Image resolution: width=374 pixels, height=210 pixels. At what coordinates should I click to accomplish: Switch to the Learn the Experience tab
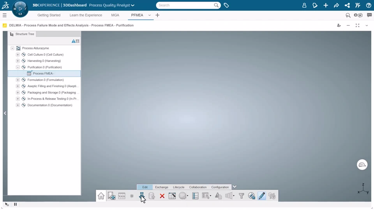(x=86, y=15)
